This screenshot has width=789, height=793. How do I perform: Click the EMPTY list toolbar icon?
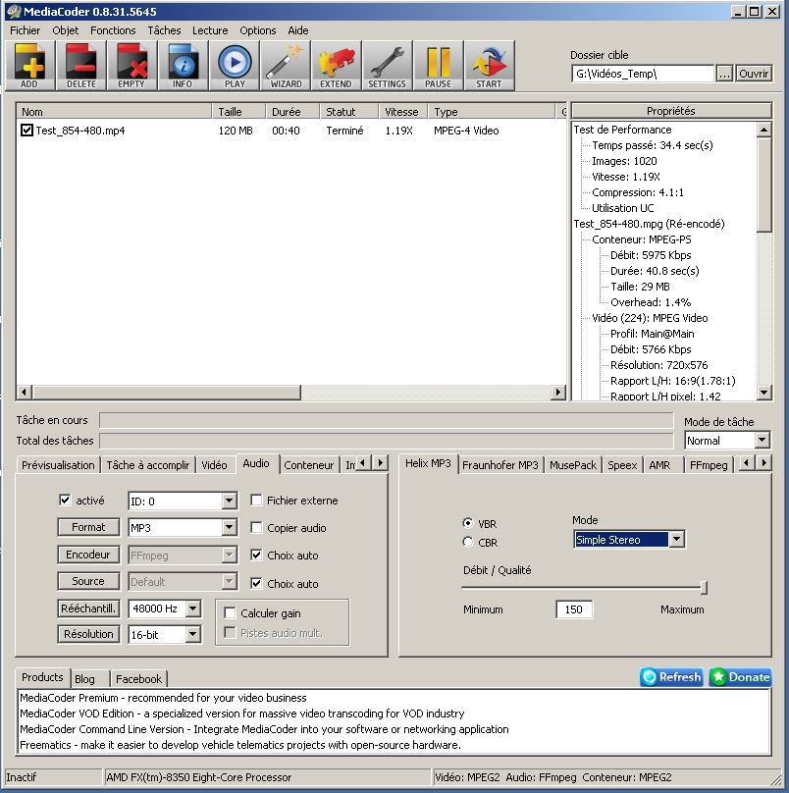pos(131,65)
